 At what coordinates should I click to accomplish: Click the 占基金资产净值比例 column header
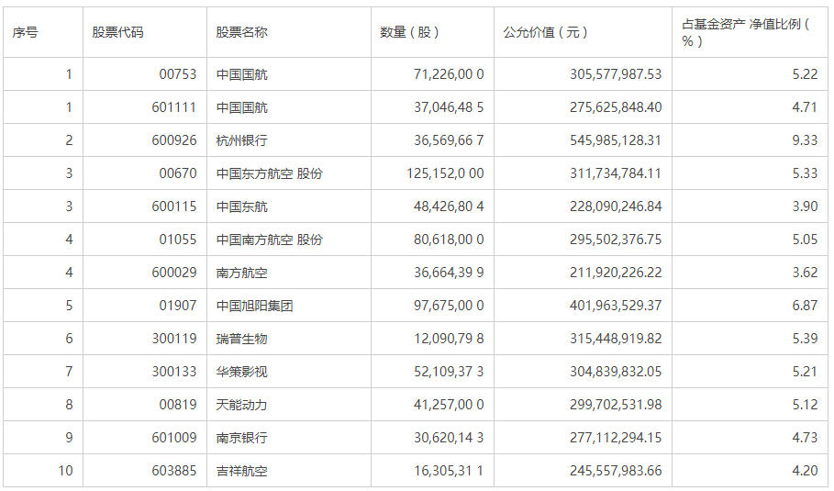746,32
